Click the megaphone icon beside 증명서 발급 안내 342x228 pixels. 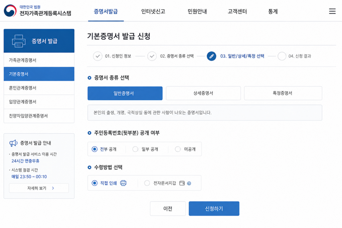pyautogui.click(x=13, y=143)
